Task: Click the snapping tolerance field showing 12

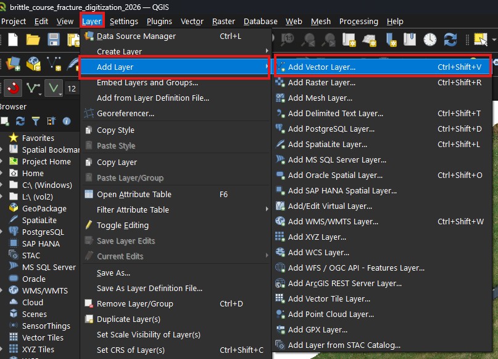Action: [x=72, y=88]
